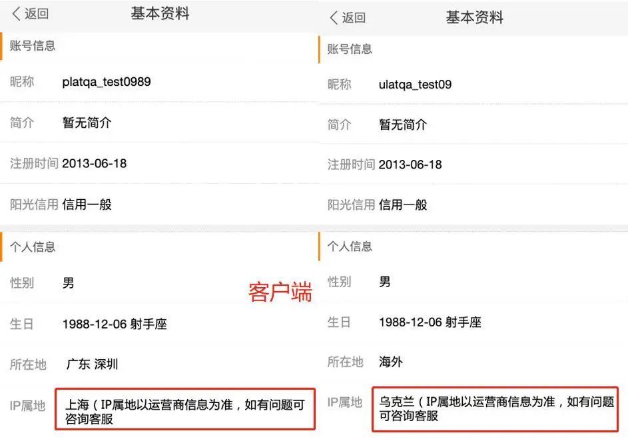Tap the red 客户端 annotation text

click(279, 293)
